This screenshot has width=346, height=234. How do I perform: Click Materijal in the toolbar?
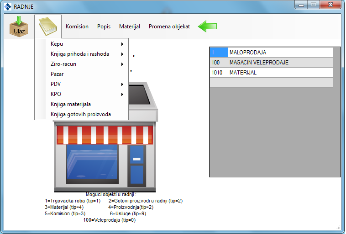coord(130,27)
